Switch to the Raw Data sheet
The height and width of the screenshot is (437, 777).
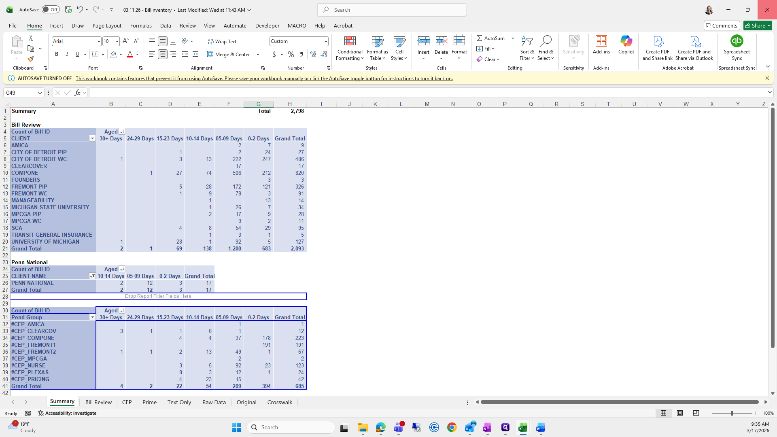point(214,402)
